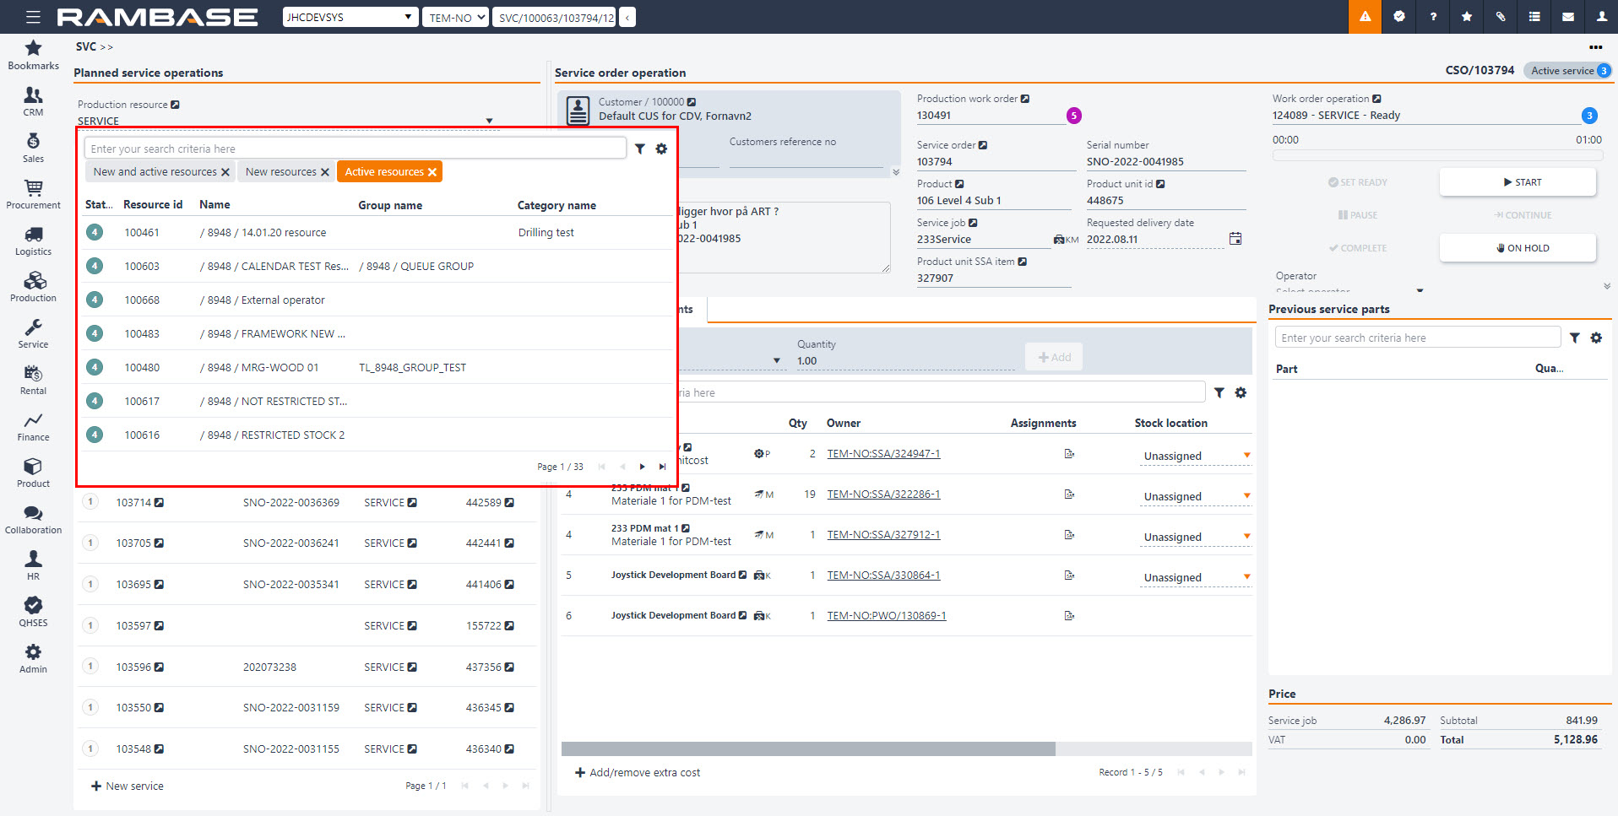Viewport: 1618px width, 816px height.
Task: Remove the New resources filter chip
Action: tap(325, 172)
